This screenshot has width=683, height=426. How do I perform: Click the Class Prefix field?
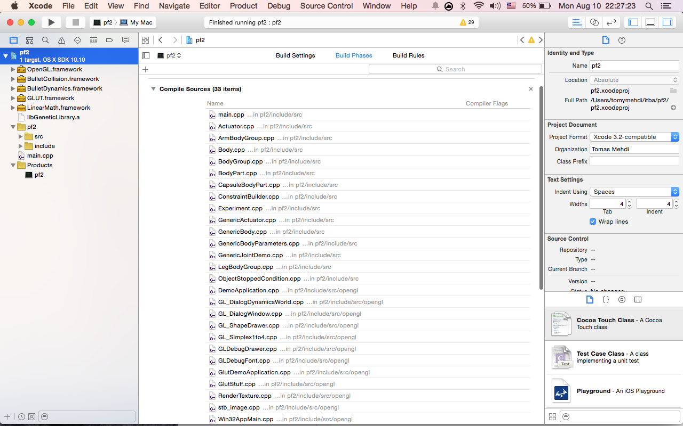pos(634,161)
